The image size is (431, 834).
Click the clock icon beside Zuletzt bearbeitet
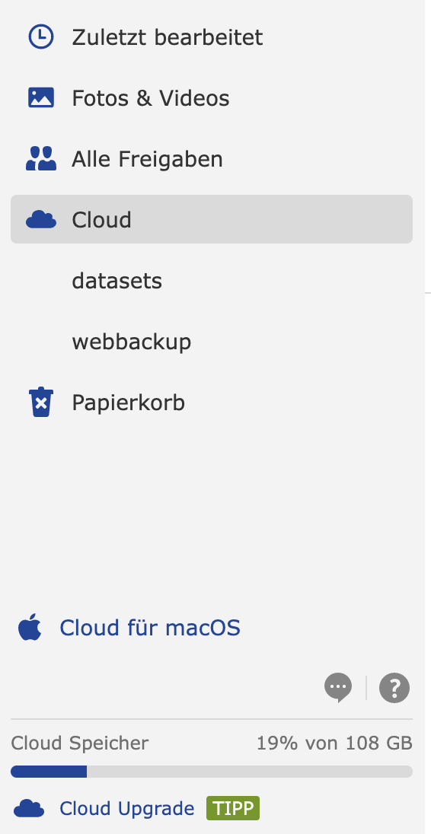(41, 37)
